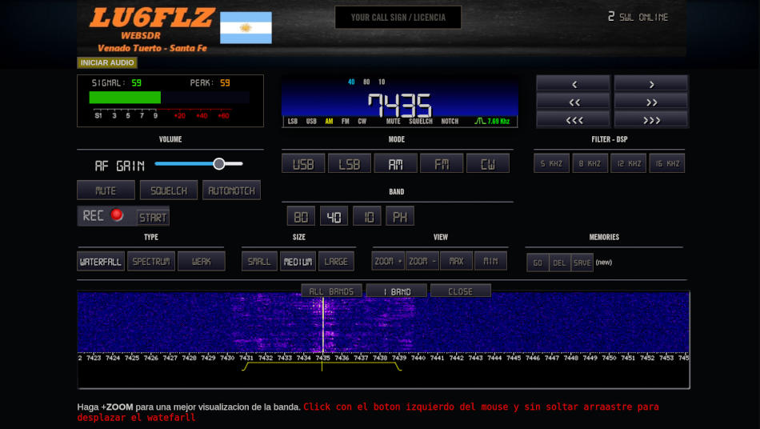This screenshot has width=760, height=429.
Task: Click the single right arrow tuning button
Action: pos(651,84)
